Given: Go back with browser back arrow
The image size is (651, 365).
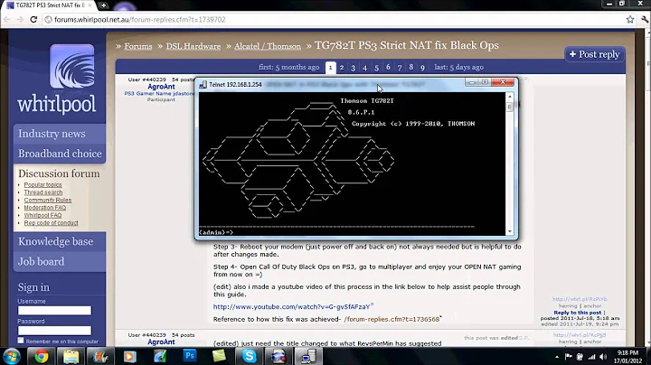Looking at the screenshot, I should 7,20.
